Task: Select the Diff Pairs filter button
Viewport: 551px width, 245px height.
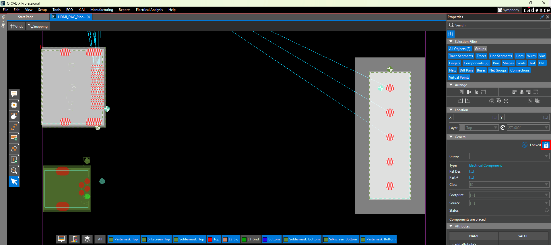Action: click(466, 70)
